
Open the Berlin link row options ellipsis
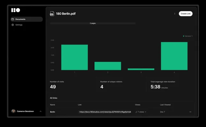190,112
